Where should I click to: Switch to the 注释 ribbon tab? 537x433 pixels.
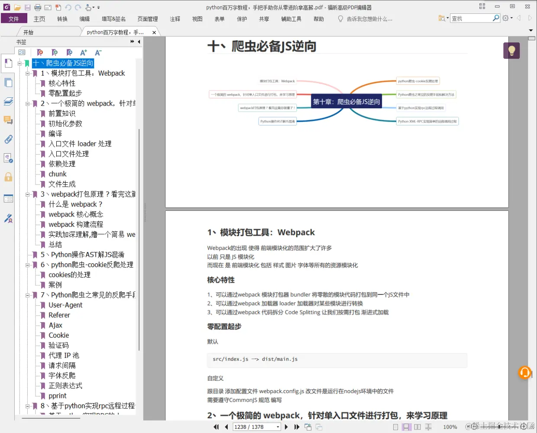[175, 19]
